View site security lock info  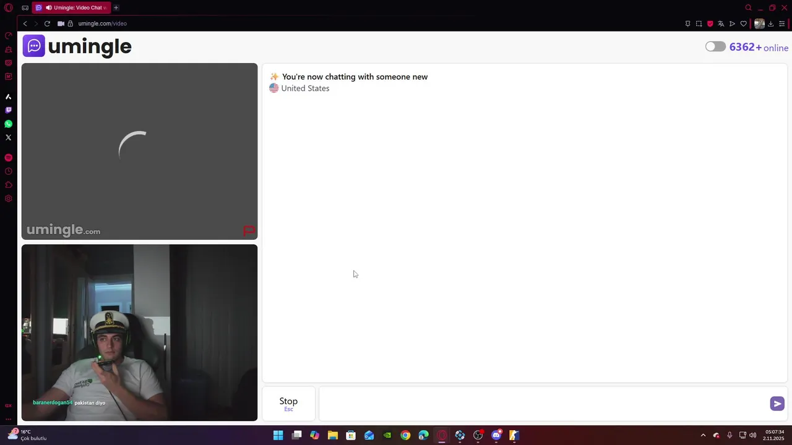pos(71,23)
